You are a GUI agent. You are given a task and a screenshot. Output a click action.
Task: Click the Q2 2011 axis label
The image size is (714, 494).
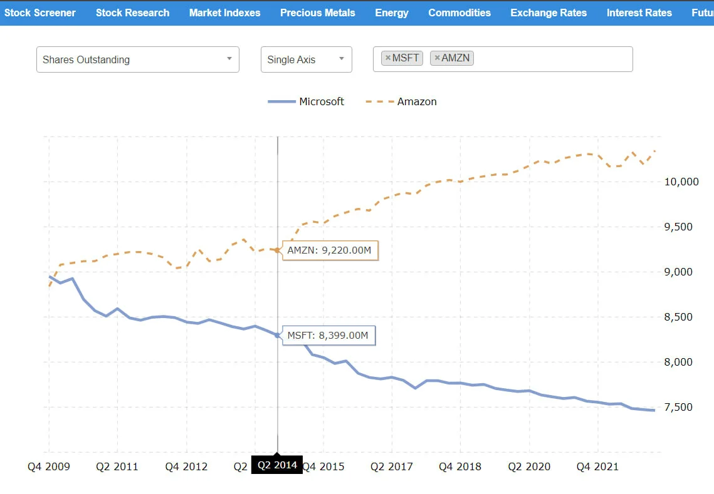[117, 466]
